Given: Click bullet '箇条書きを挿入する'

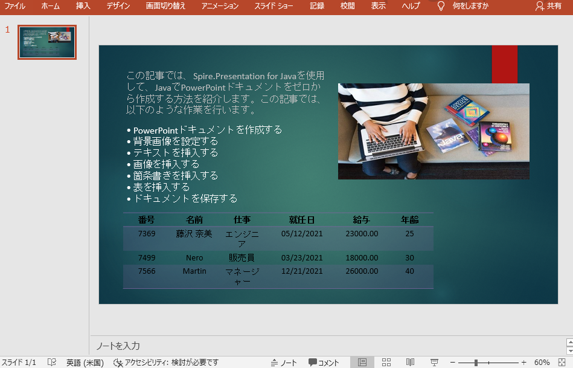Looking at the screenshot, I should pos(175,176).
